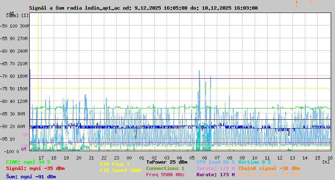Viewport: 335px width, 180px height.
Task: Click the graph title text at top
Action: point(143,8)
